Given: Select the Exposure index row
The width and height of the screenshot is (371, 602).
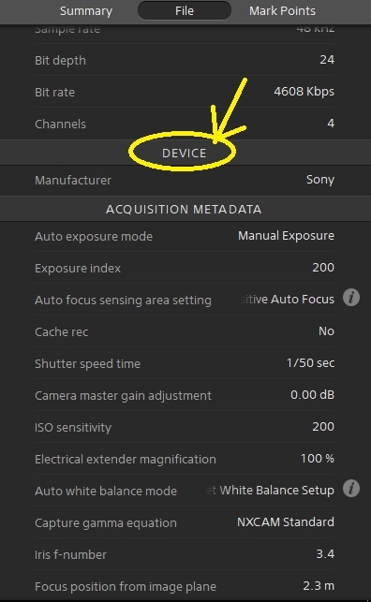Looking at the screenshot, I should pos(185,268).
